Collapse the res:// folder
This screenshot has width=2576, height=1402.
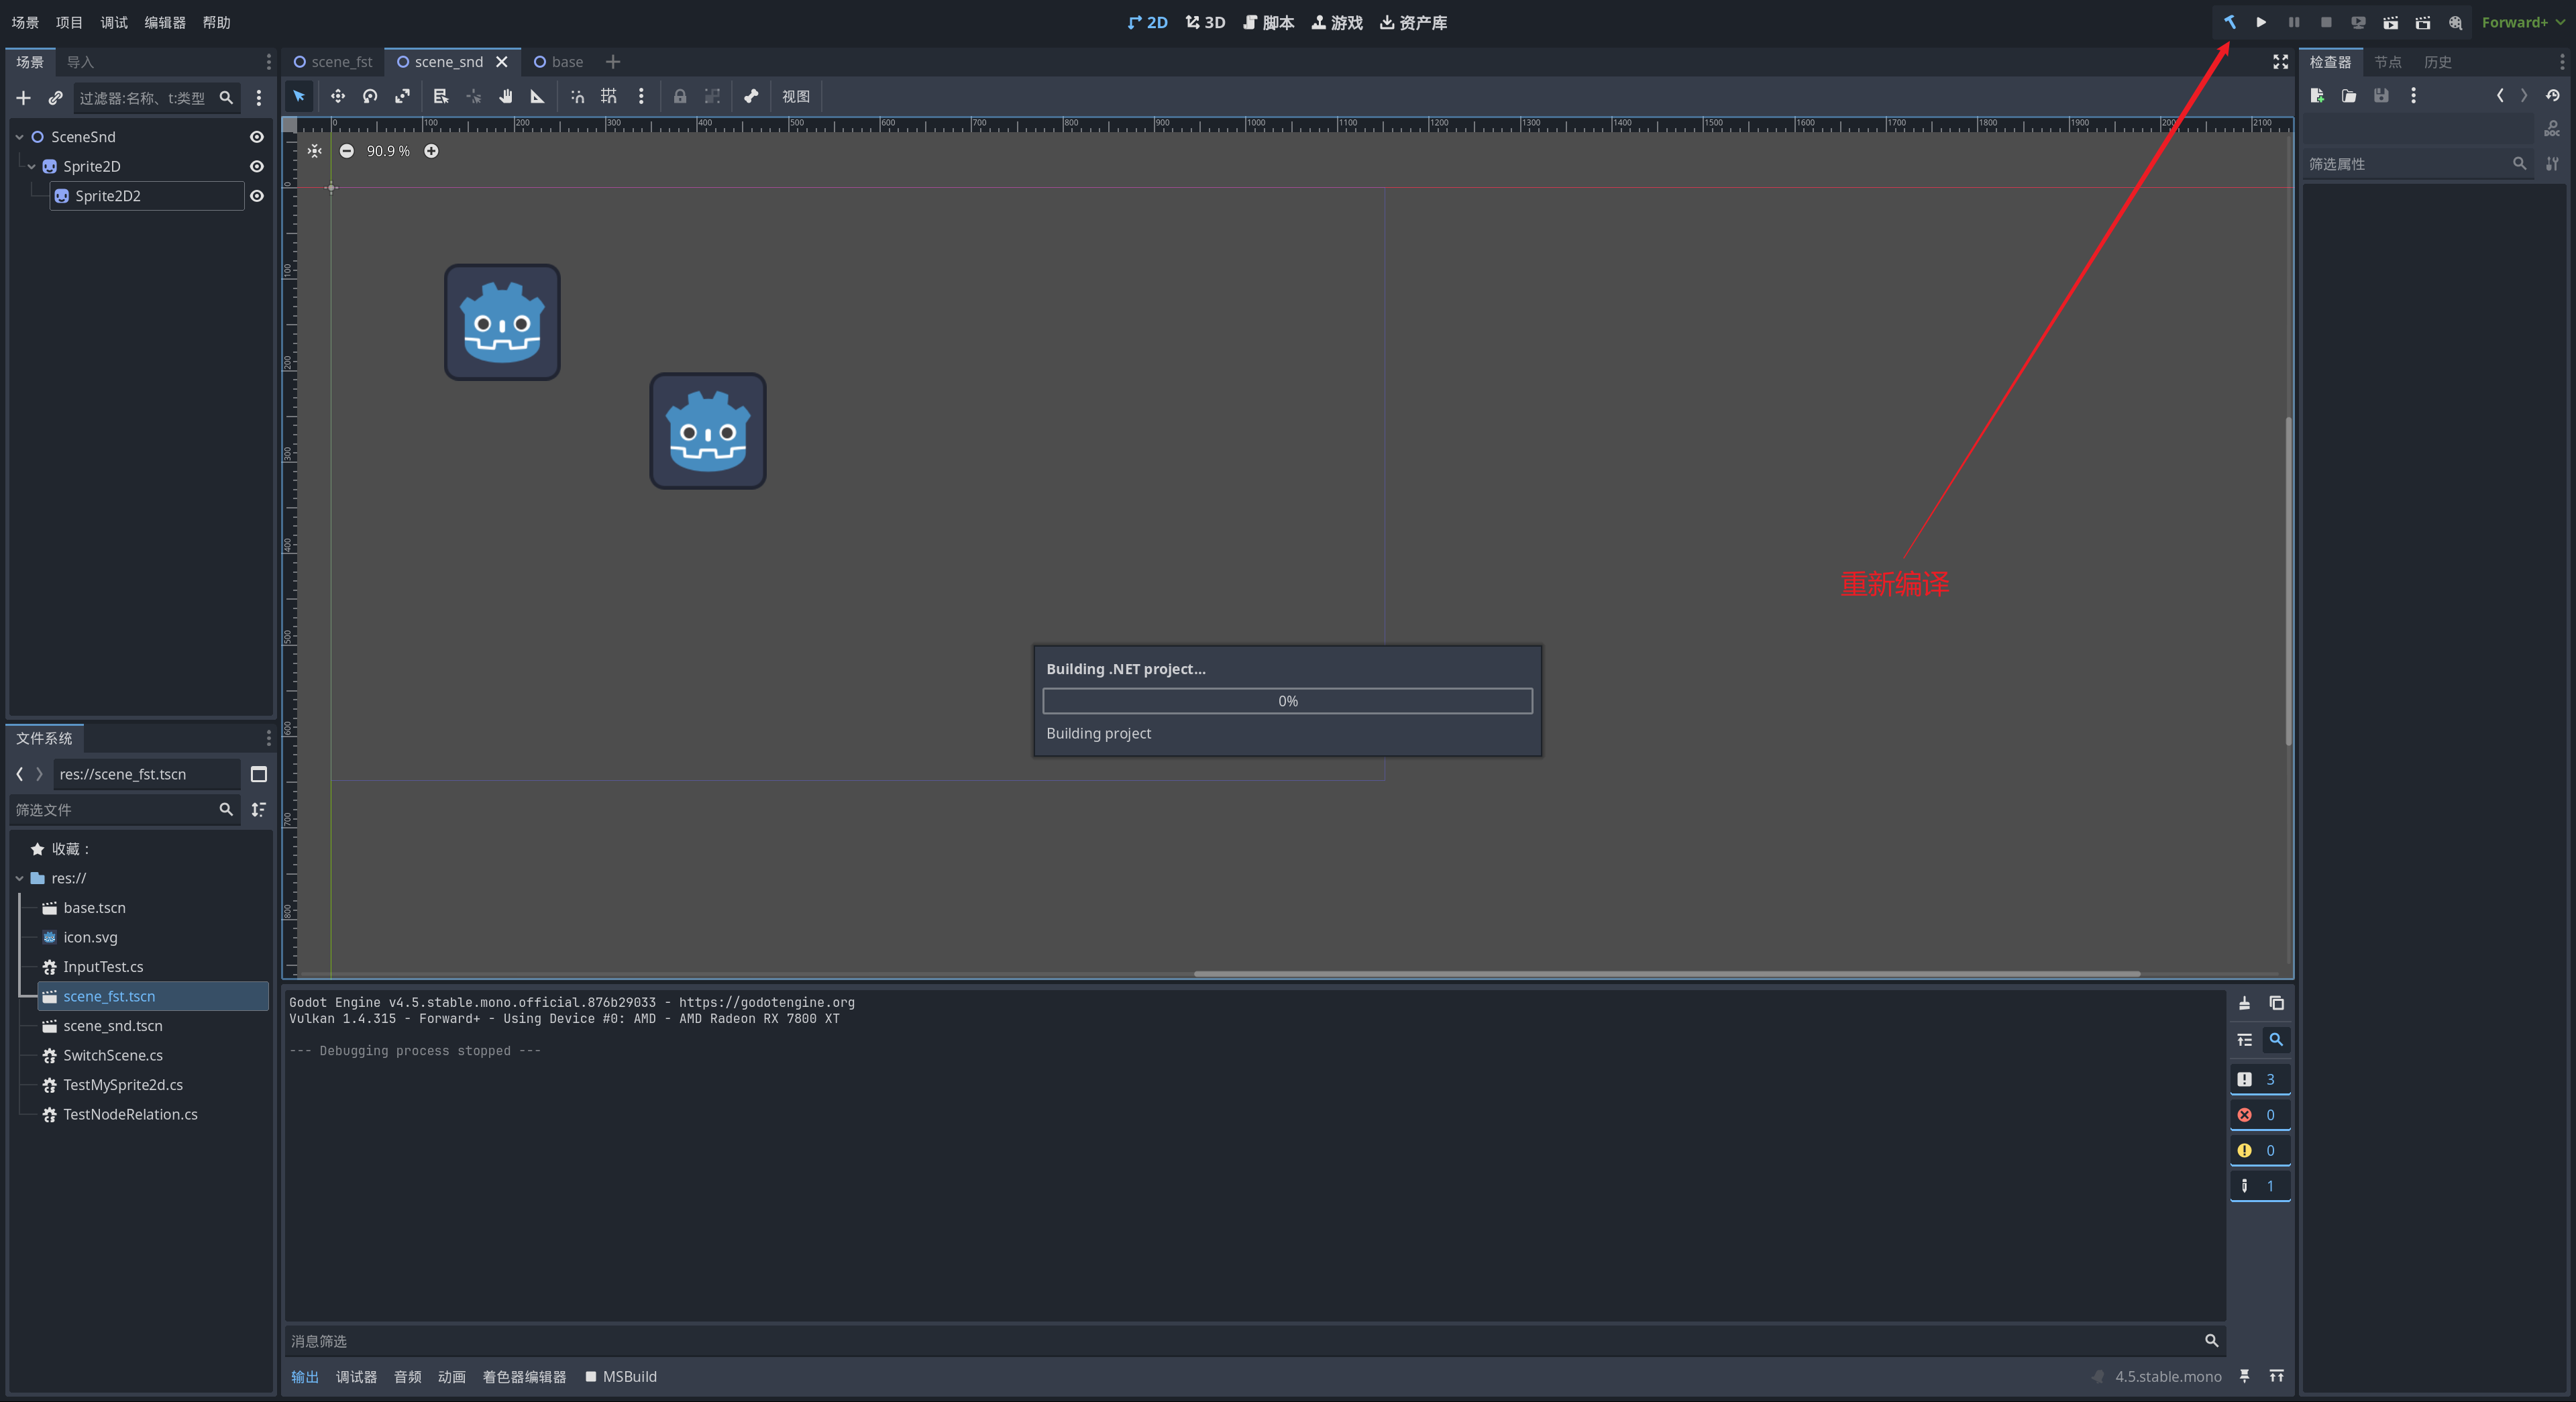click(x=19, y=878)
